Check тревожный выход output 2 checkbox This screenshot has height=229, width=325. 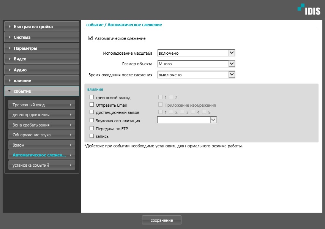point(171,97)
